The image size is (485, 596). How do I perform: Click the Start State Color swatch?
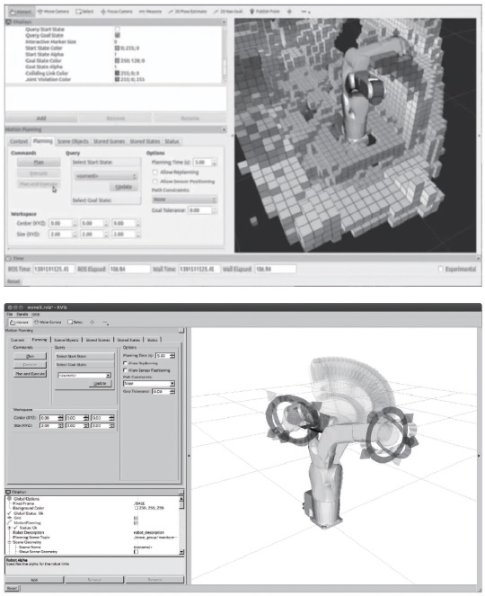[117, 49]
